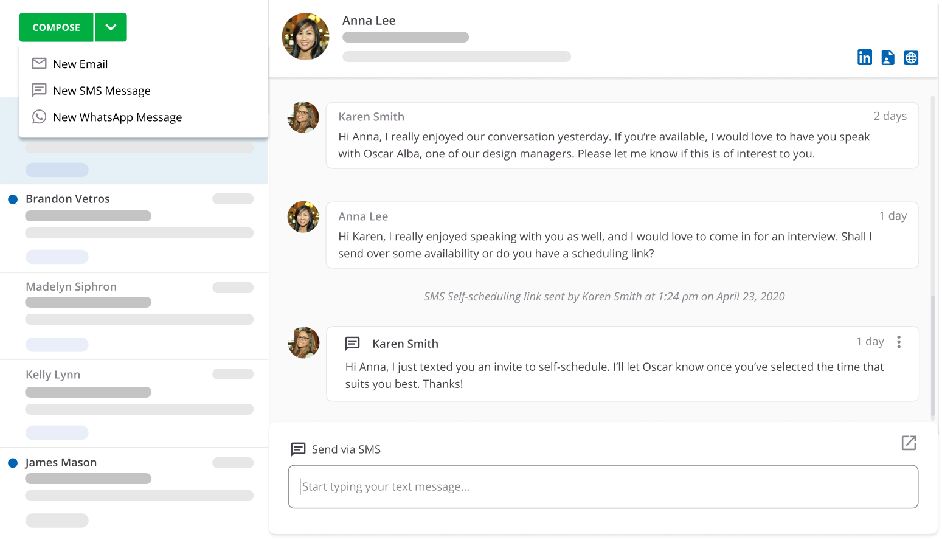Click the text message input field
Screen dimensions: 942x540
pos(602,486)
